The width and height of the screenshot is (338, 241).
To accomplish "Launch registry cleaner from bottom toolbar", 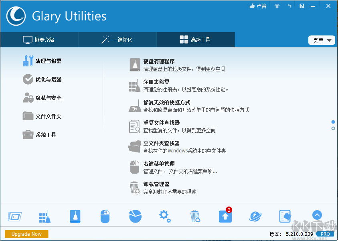I will (45, 216).
